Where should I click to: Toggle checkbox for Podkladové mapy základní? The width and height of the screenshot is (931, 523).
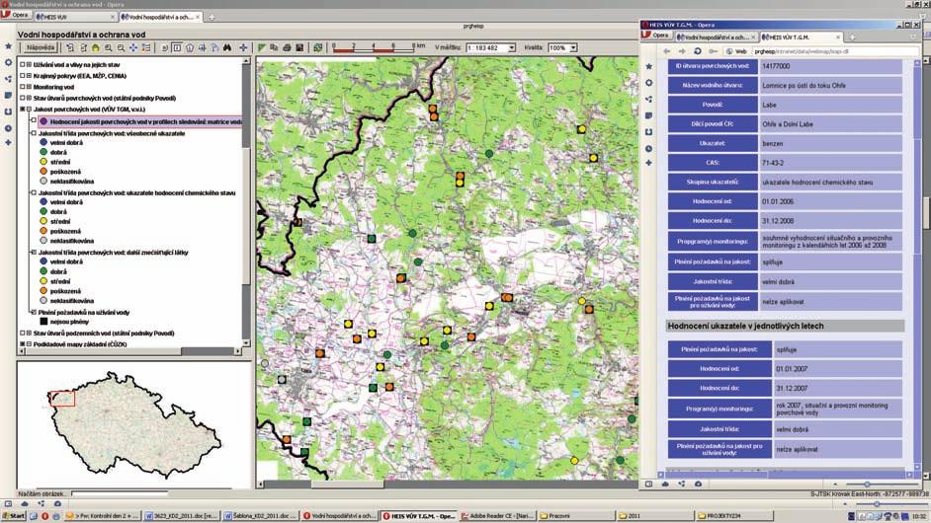23,344
